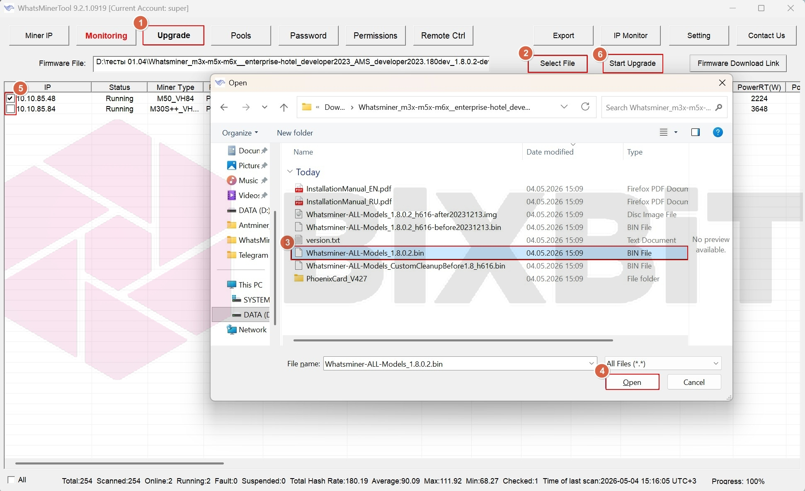Image resolution: width=805 pixels, height=491 pixels.
Task: Collapse the Today file group
Action: click(290, 172)
